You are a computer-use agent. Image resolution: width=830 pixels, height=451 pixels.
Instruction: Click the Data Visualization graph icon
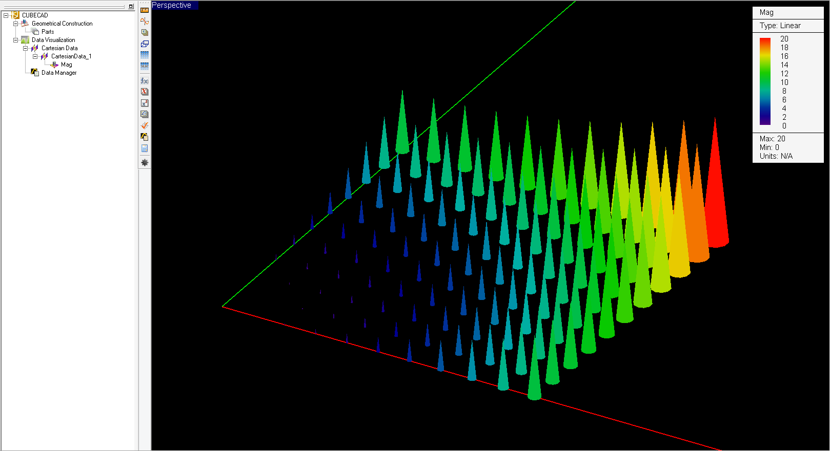click(25, 40)
